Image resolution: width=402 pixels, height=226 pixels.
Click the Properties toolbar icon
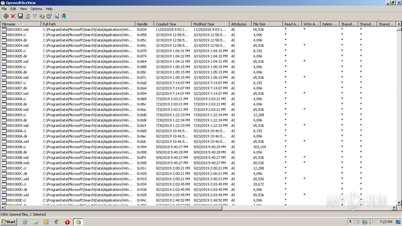49,16
